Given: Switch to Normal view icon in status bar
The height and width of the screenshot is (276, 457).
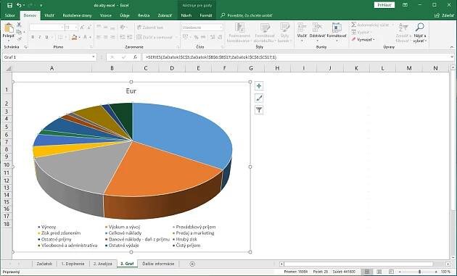Looking at the screenshot, I should pyautogui.click(x=367, y=272).
